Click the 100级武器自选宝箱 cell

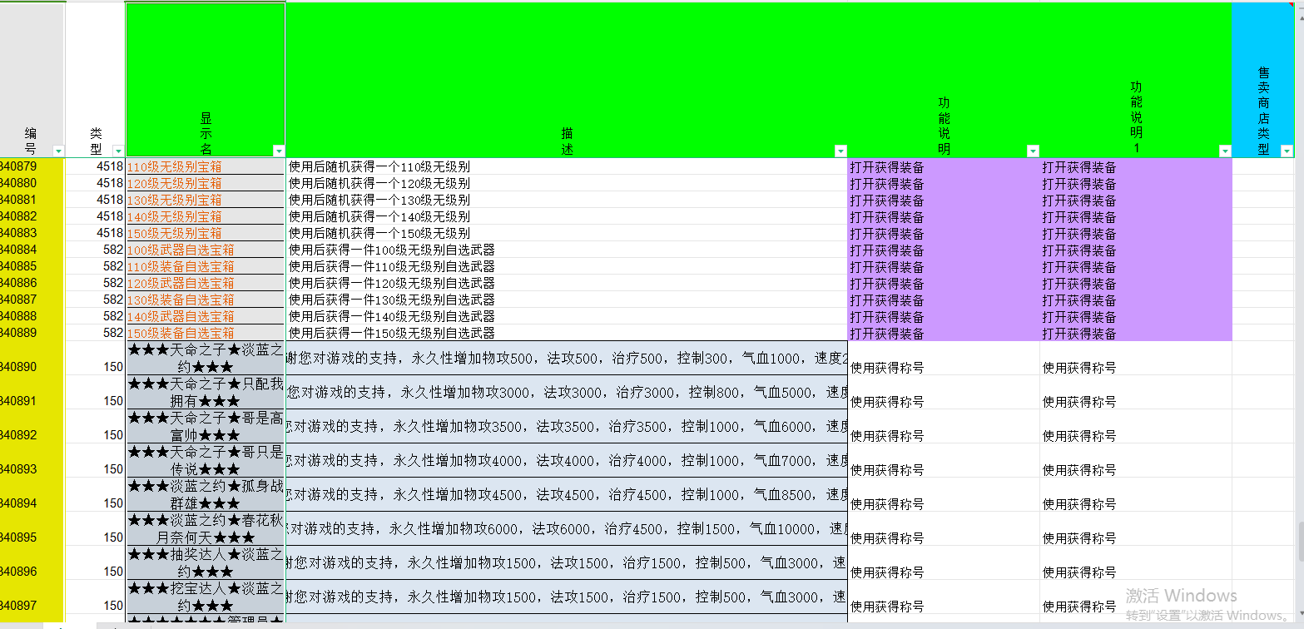coord(205,250)
